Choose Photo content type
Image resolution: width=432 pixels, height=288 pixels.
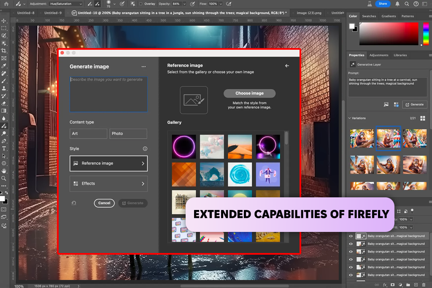click(x=128, y=134)
